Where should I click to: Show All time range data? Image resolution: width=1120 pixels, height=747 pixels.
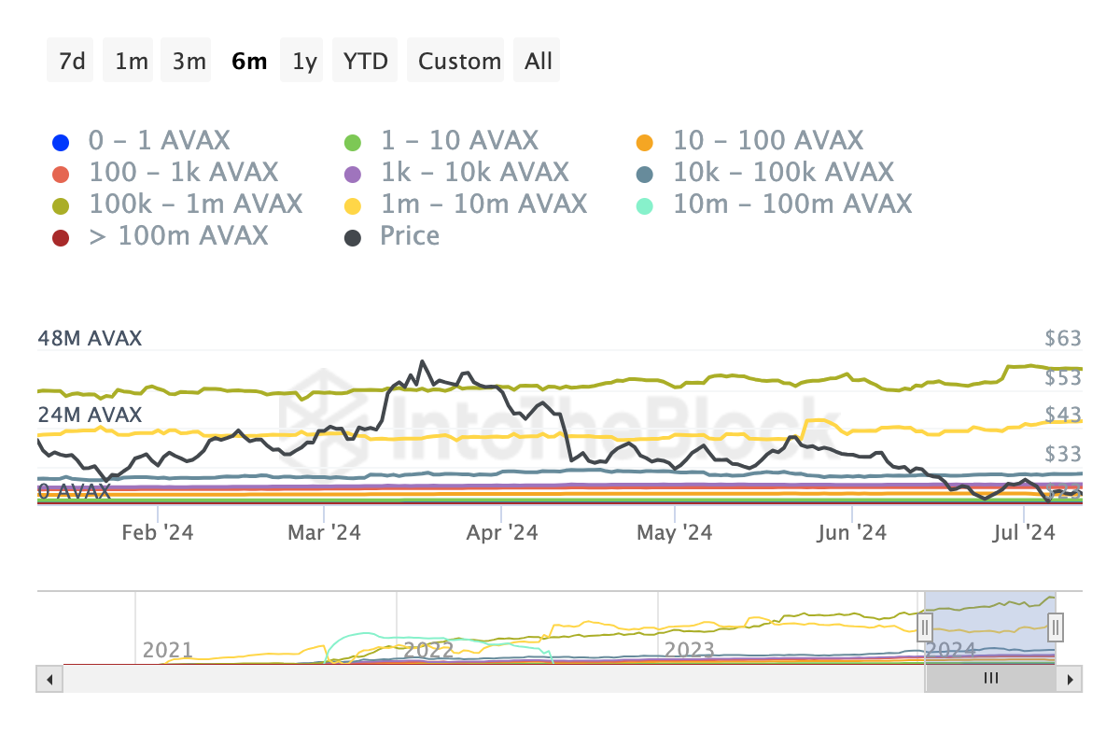539,62
